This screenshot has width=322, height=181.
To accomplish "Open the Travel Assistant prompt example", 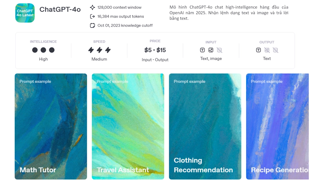I will tap(128, 126).
